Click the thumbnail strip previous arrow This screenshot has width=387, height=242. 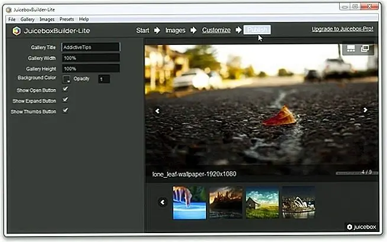pos(163,202)
